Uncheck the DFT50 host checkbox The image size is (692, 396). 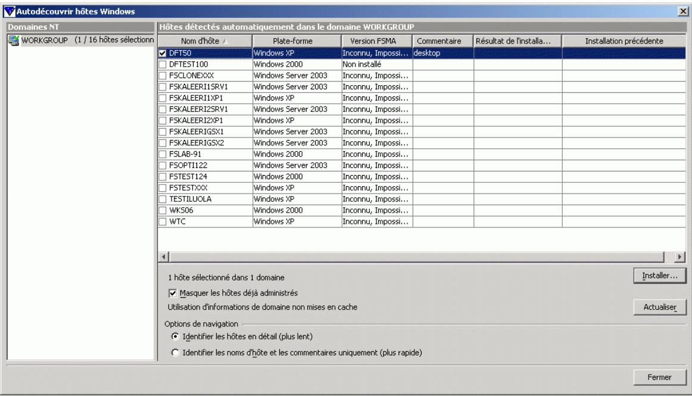click(x=163, y=53)
